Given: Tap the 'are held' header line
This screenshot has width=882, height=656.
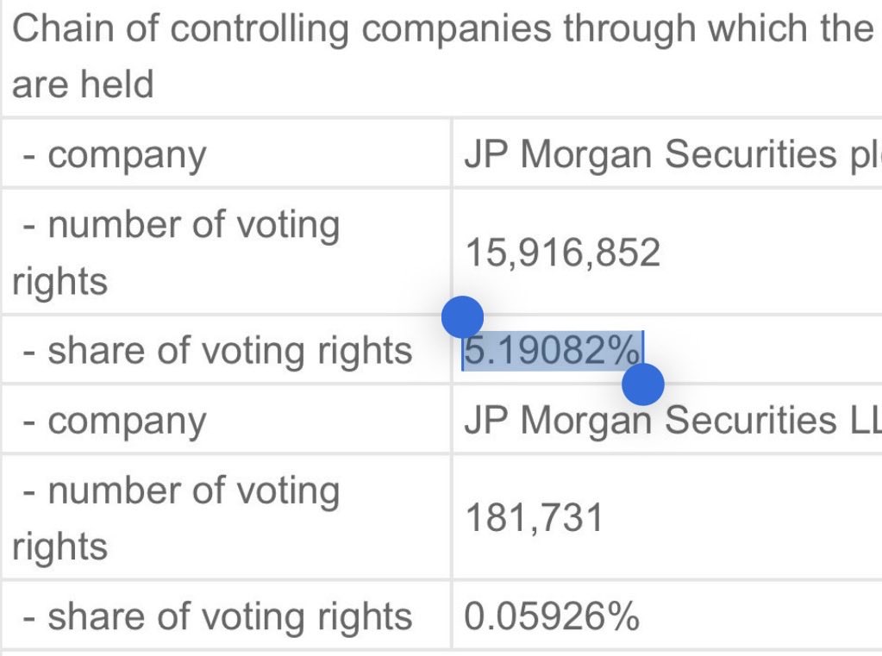Looking at the screenshot, I should click(x=83, y=84).
